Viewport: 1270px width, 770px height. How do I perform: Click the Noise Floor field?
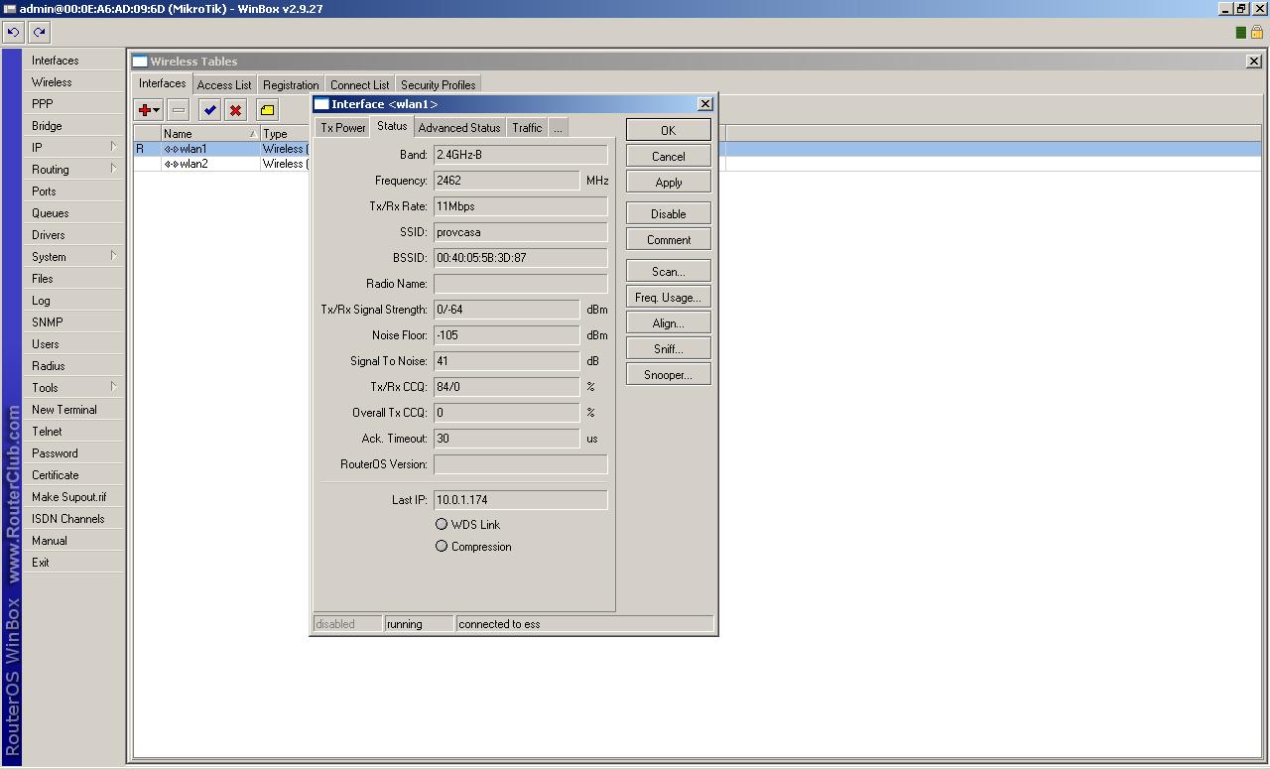coord(507,335)
